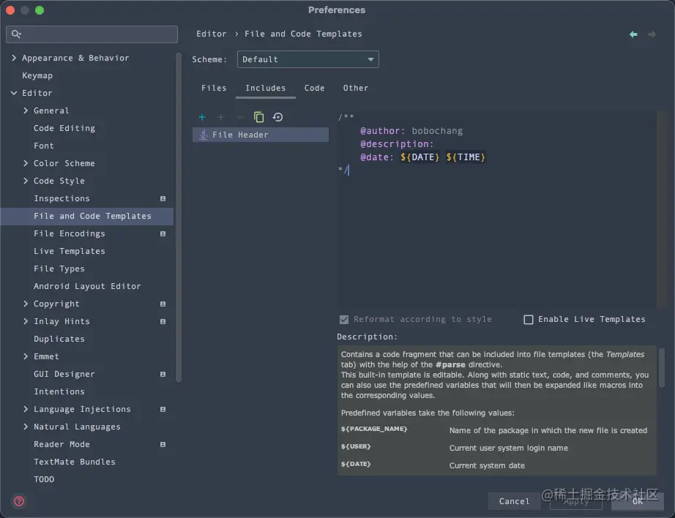Screen dimensions: 675x518
Task: Click the search magnifier icon
Action: [16, 34]
